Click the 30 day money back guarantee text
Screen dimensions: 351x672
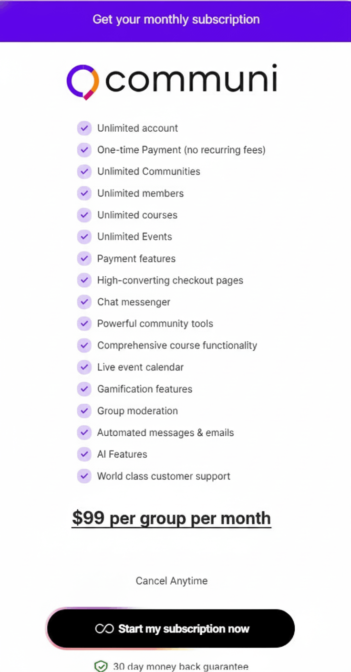(181, 666)
